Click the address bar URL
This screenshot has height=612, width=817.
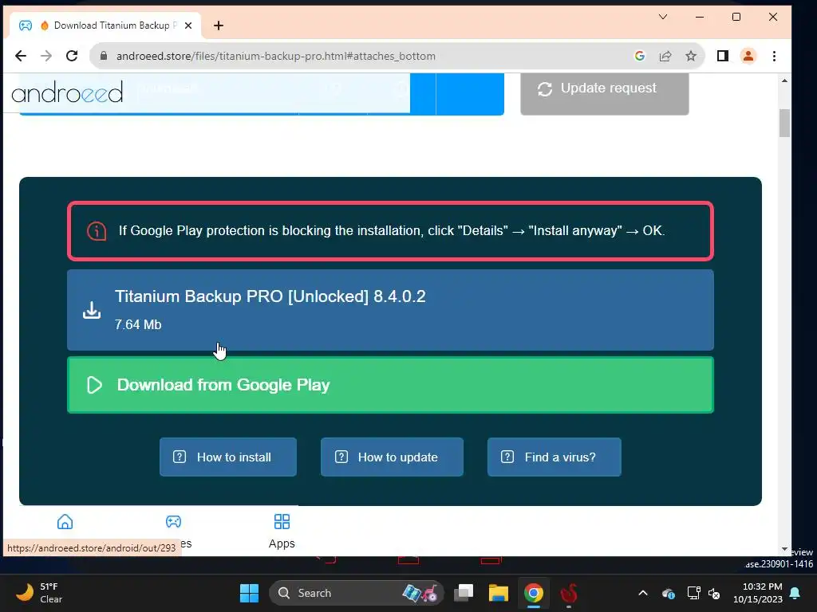(x=275, y=57)
